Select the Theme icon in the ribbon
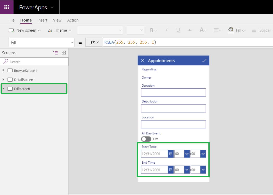This screenshot has width=273, height=195. click(50, 30)
